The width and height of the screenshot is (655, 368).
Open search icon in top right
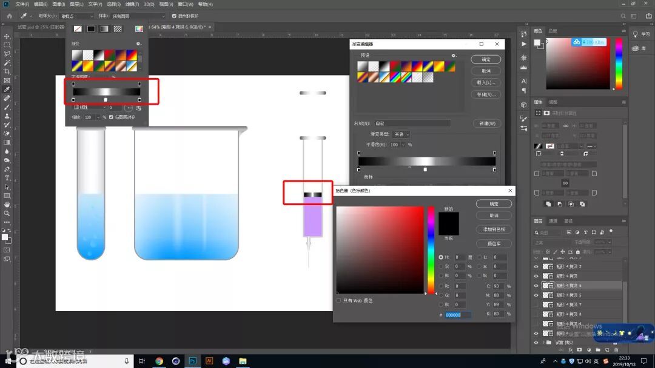pos(623,16)
